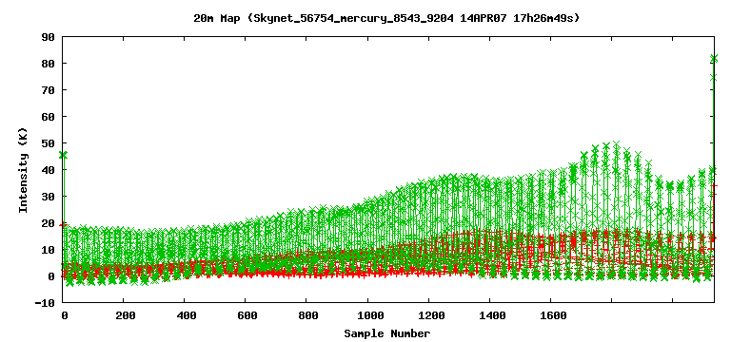Select the 80 tick label on y-axis
Screen dimensions: 731x342
click(x=48, y=64)
